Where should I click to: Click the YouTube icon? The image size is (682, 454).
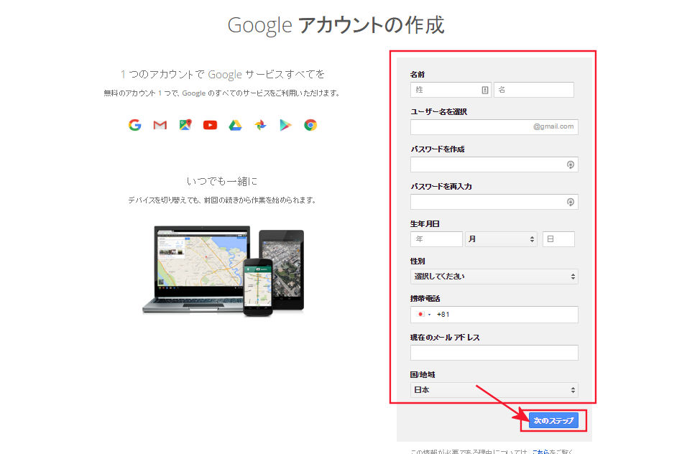[210, 125]
